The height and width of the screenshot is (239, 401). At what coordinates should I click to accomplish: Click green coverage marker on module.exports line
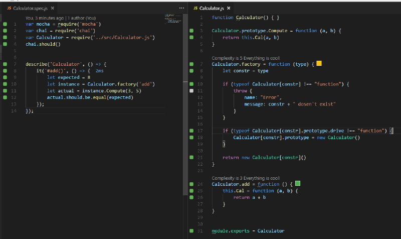pos(191,231)
